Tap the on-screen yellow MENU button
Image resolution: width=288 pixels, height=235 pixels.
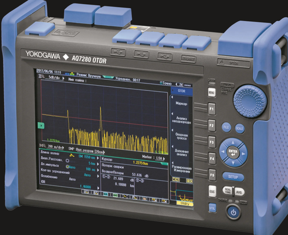point(176,179)
